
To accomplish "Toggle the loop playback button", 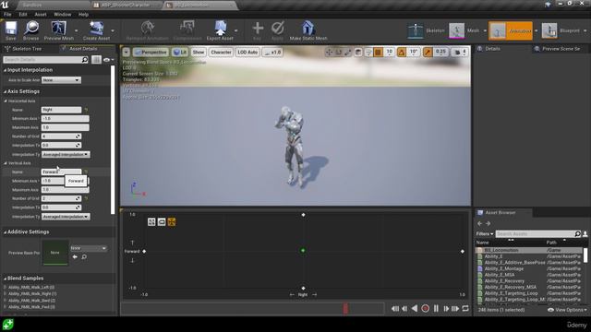I will [x=465, y=308].
